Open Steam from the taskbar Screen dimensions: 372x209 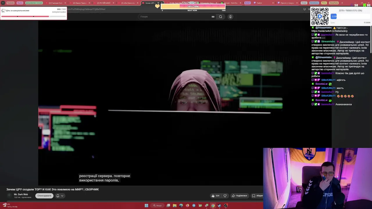[x=219, y=206]
